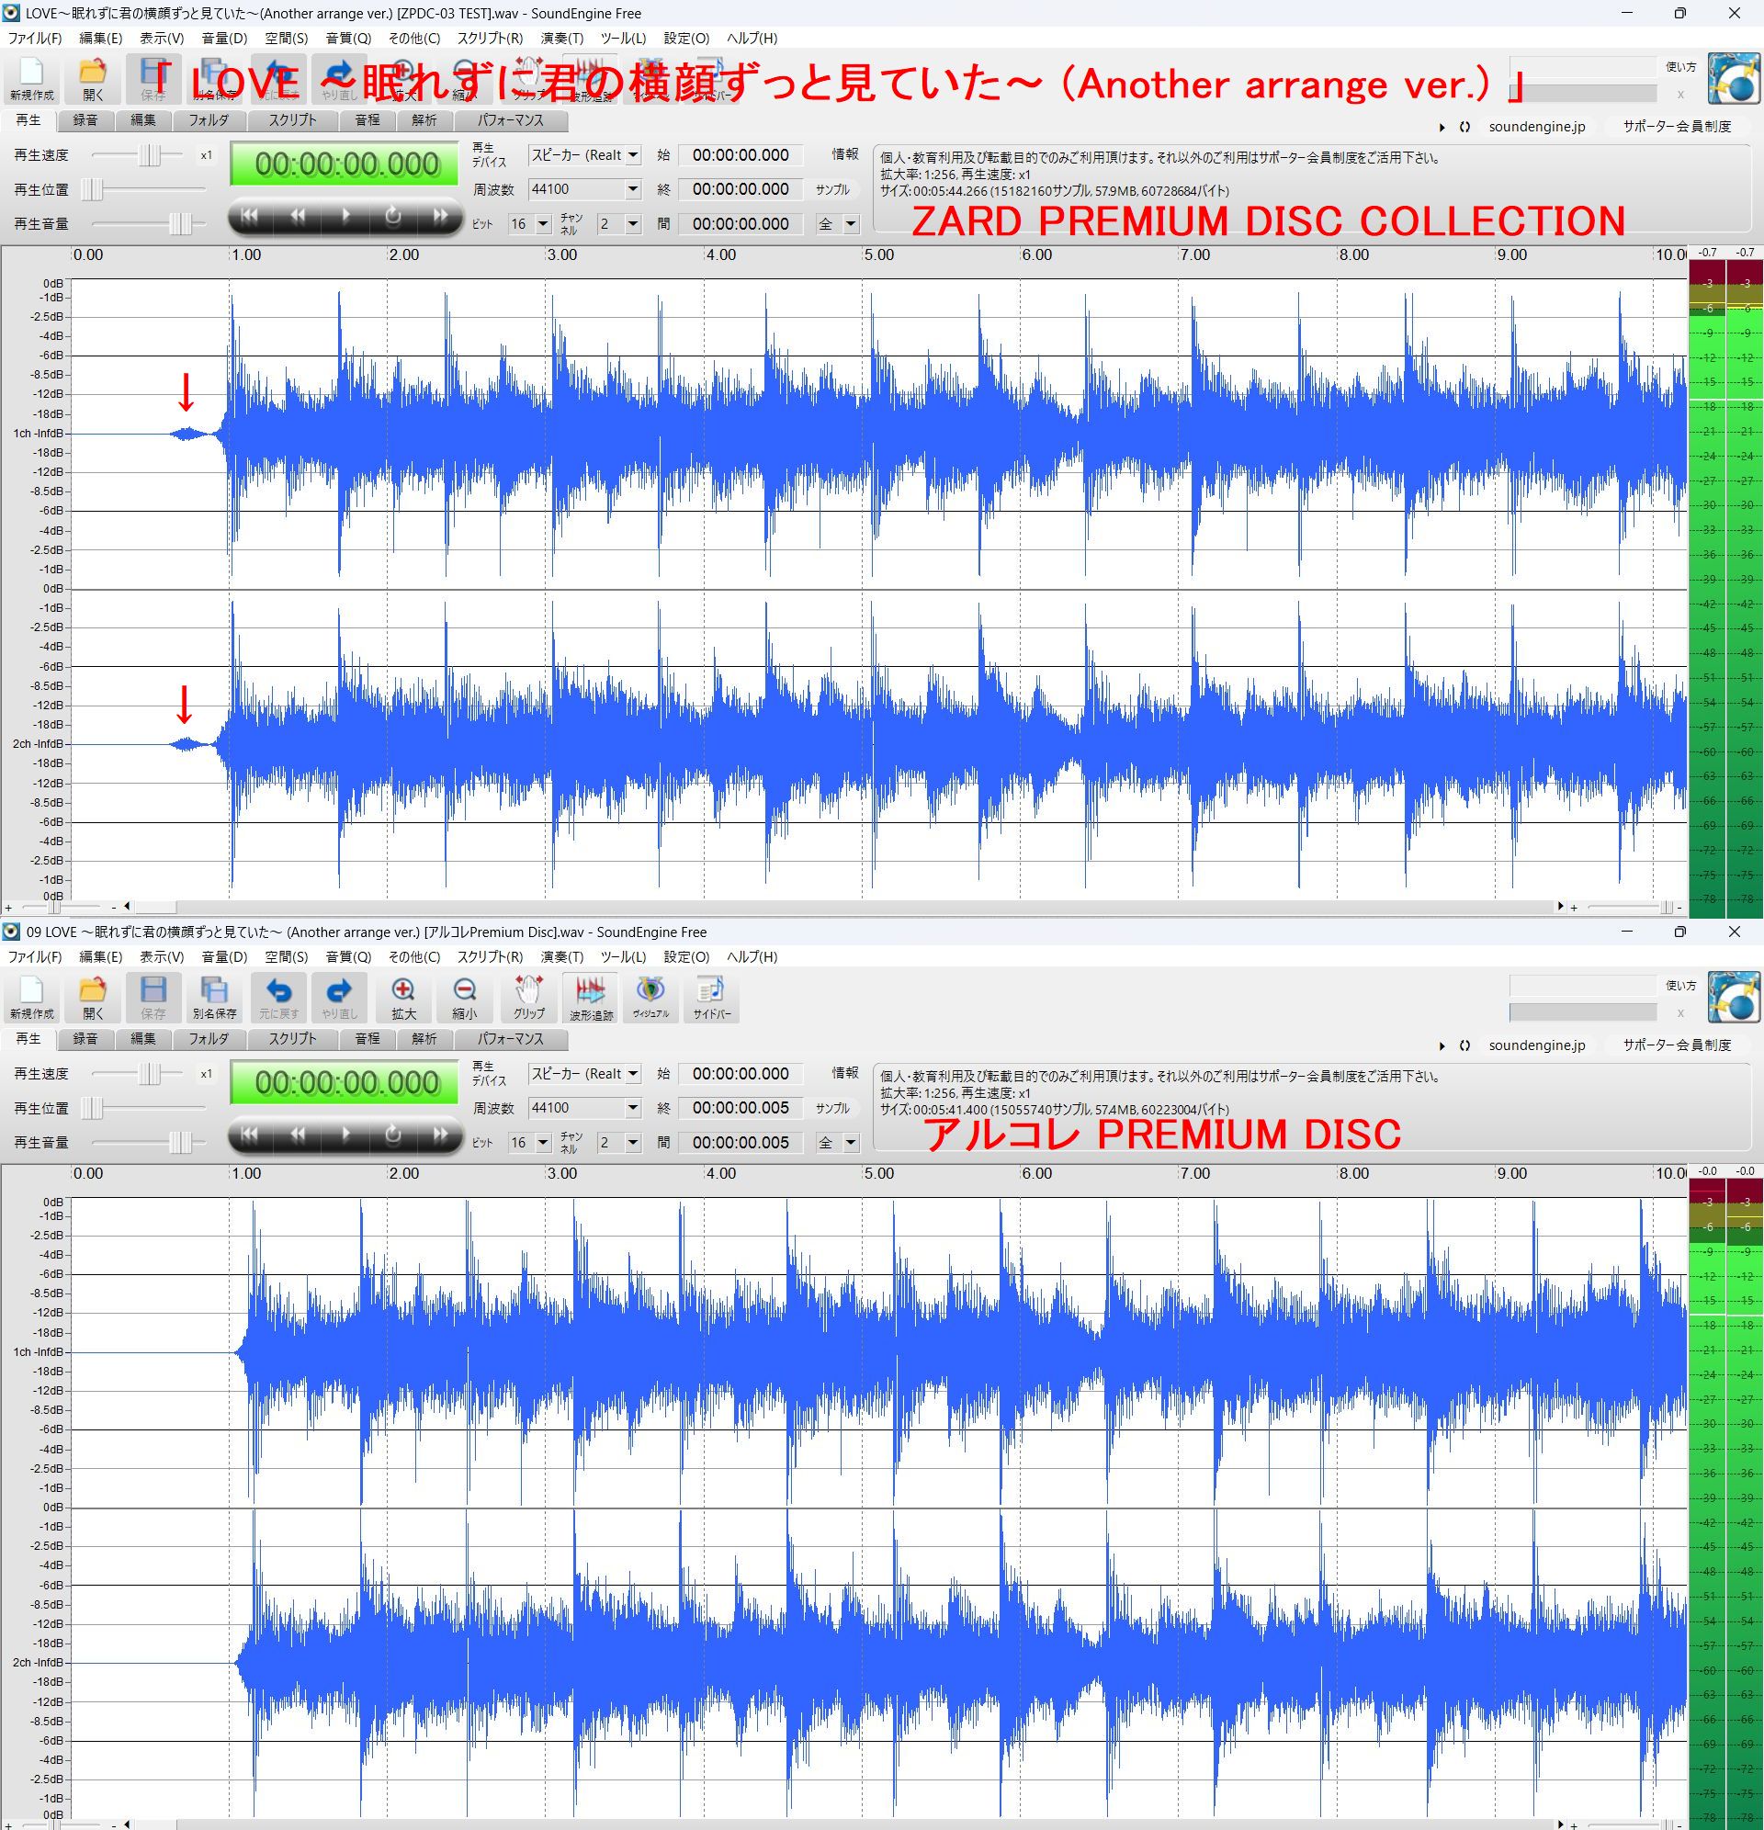Viewport: 1764px width, 1830px height.
Task: Open 設定(O) menu in ZPDC-03 TEST window
Action: [x=686, y=39]
